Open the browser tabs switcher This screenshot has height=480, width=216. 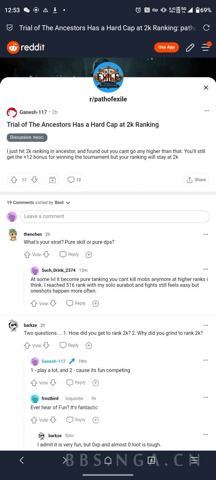pyautogui.click(x=151, y=460)
